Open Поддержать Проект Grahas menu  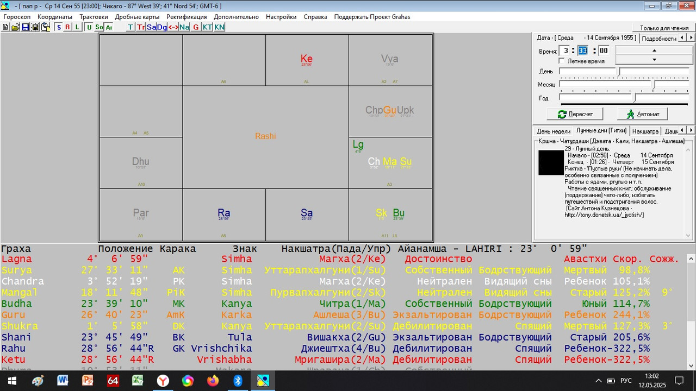pyautogui.click(x=372, y=17)
